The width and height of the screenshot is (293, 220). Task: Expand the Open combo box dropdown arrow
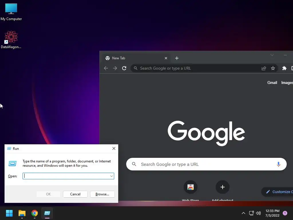coord(112,176)
